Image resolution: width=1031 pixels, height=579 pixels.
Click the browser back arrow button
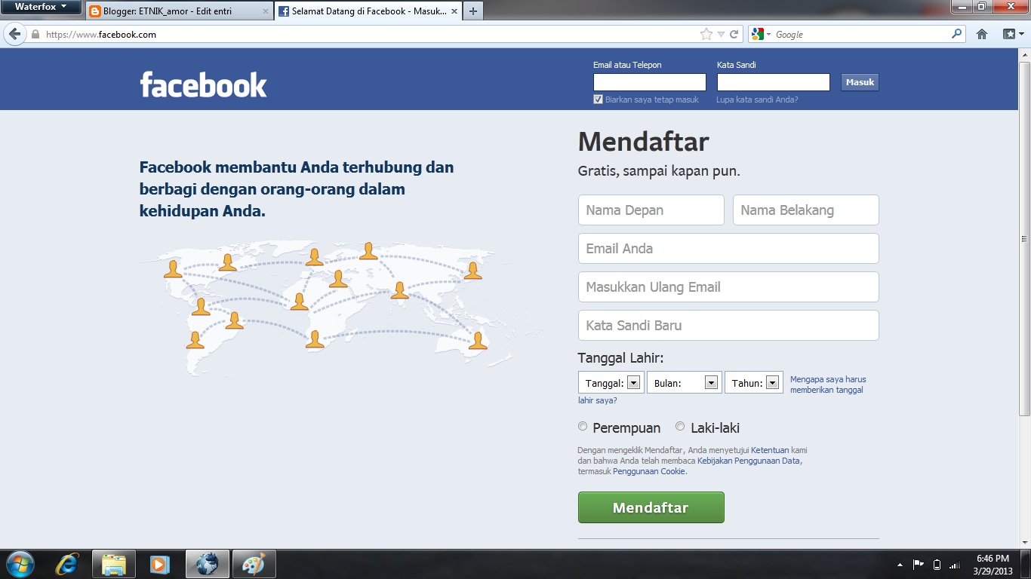tap(14, 34)
